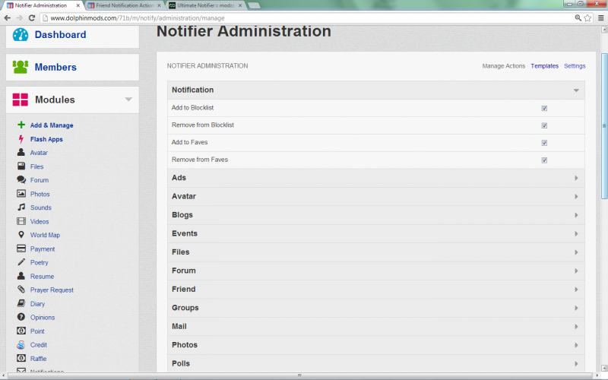Image resolution: width=608 pixels, height=380 pixels.
Task: Click the World Map pin icon
Action: click(x=21, y=235)
